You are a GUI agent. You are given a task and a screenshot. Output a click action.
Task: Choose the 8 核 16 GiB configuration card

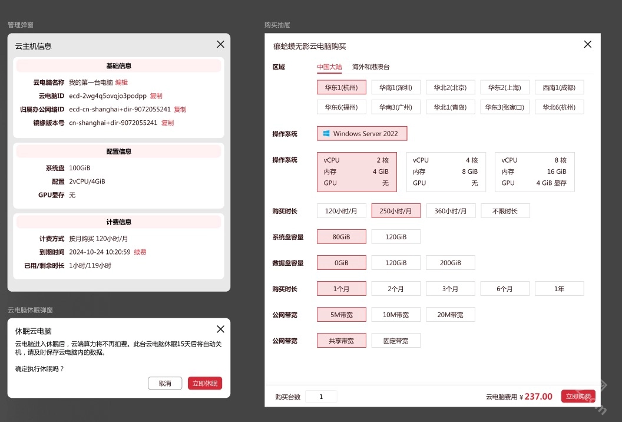coord(534,172)
